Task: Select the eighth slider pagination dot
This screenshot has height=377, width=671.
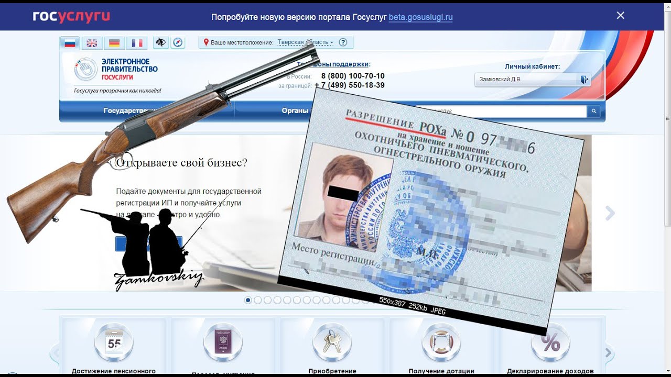Action: 317,300
